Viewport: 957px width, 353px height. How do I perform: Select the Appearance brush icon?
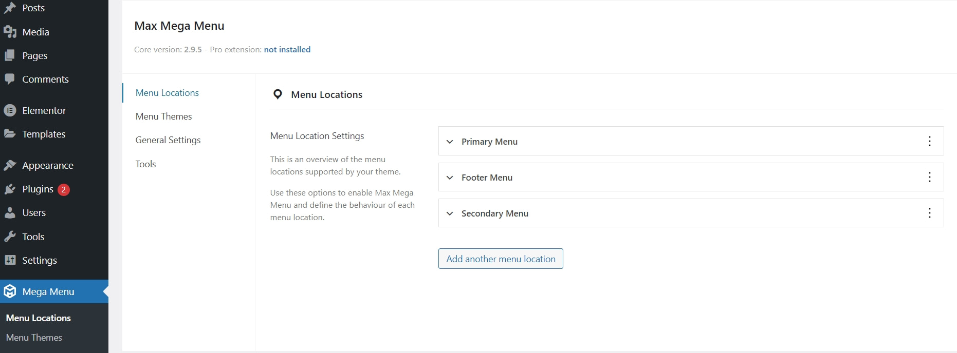pyautogui.click(x=11, y=165)
